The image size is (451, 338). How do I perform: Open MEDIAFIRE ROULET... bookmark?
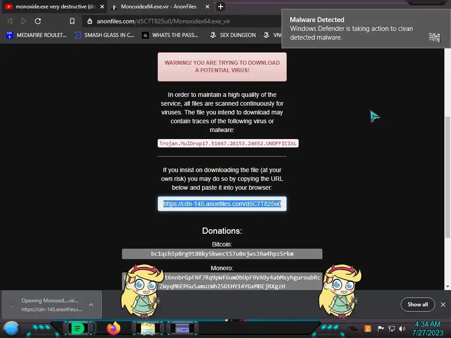37,35
